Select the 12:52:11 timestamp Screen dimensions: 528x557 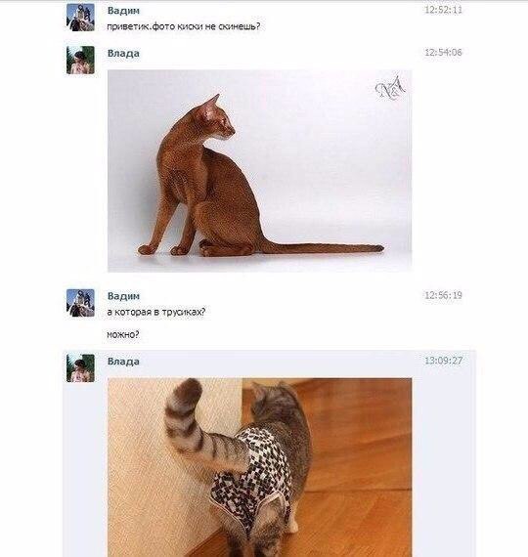(x=443, y=10)
